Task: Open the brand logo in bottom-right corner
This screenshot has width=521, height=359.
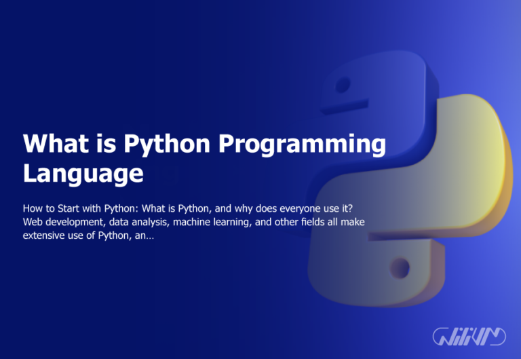Action: [x=468, y=336]
